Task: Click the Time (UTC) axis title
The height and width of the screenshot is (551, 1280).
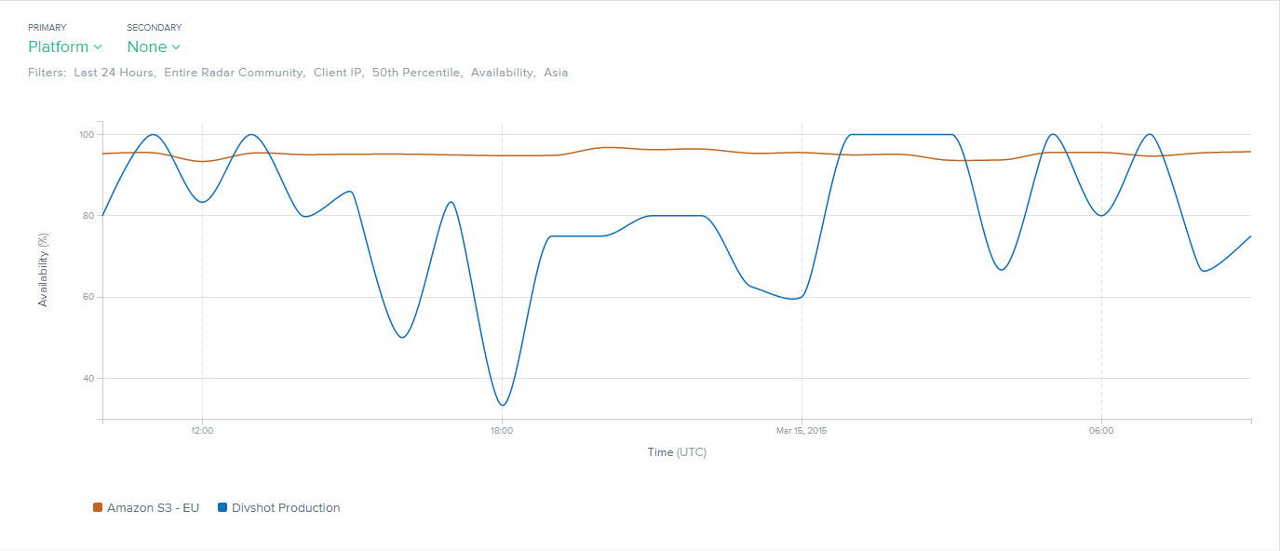Action: pyautogui.click(x=677, y=452)
